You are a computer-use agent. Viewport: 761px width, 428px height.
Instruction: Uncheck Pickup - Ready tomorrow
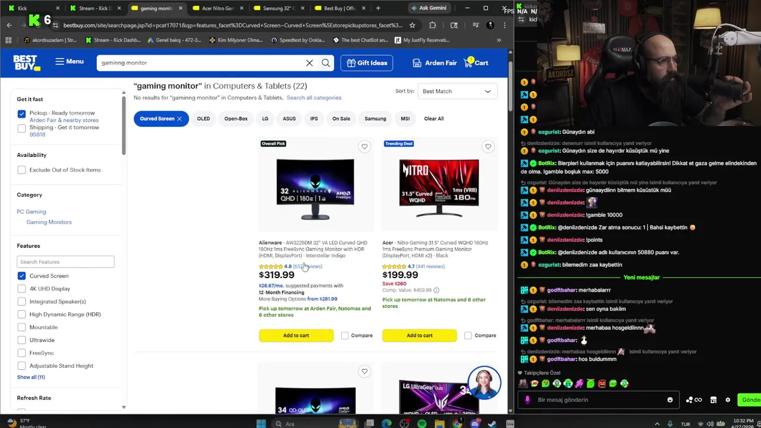(x=21, y=114)
